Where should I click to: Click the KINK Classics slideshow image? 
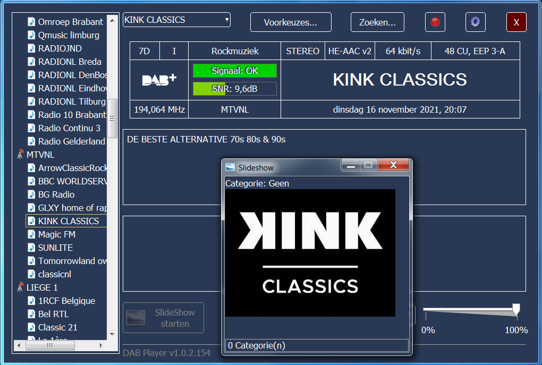point(310,253)
